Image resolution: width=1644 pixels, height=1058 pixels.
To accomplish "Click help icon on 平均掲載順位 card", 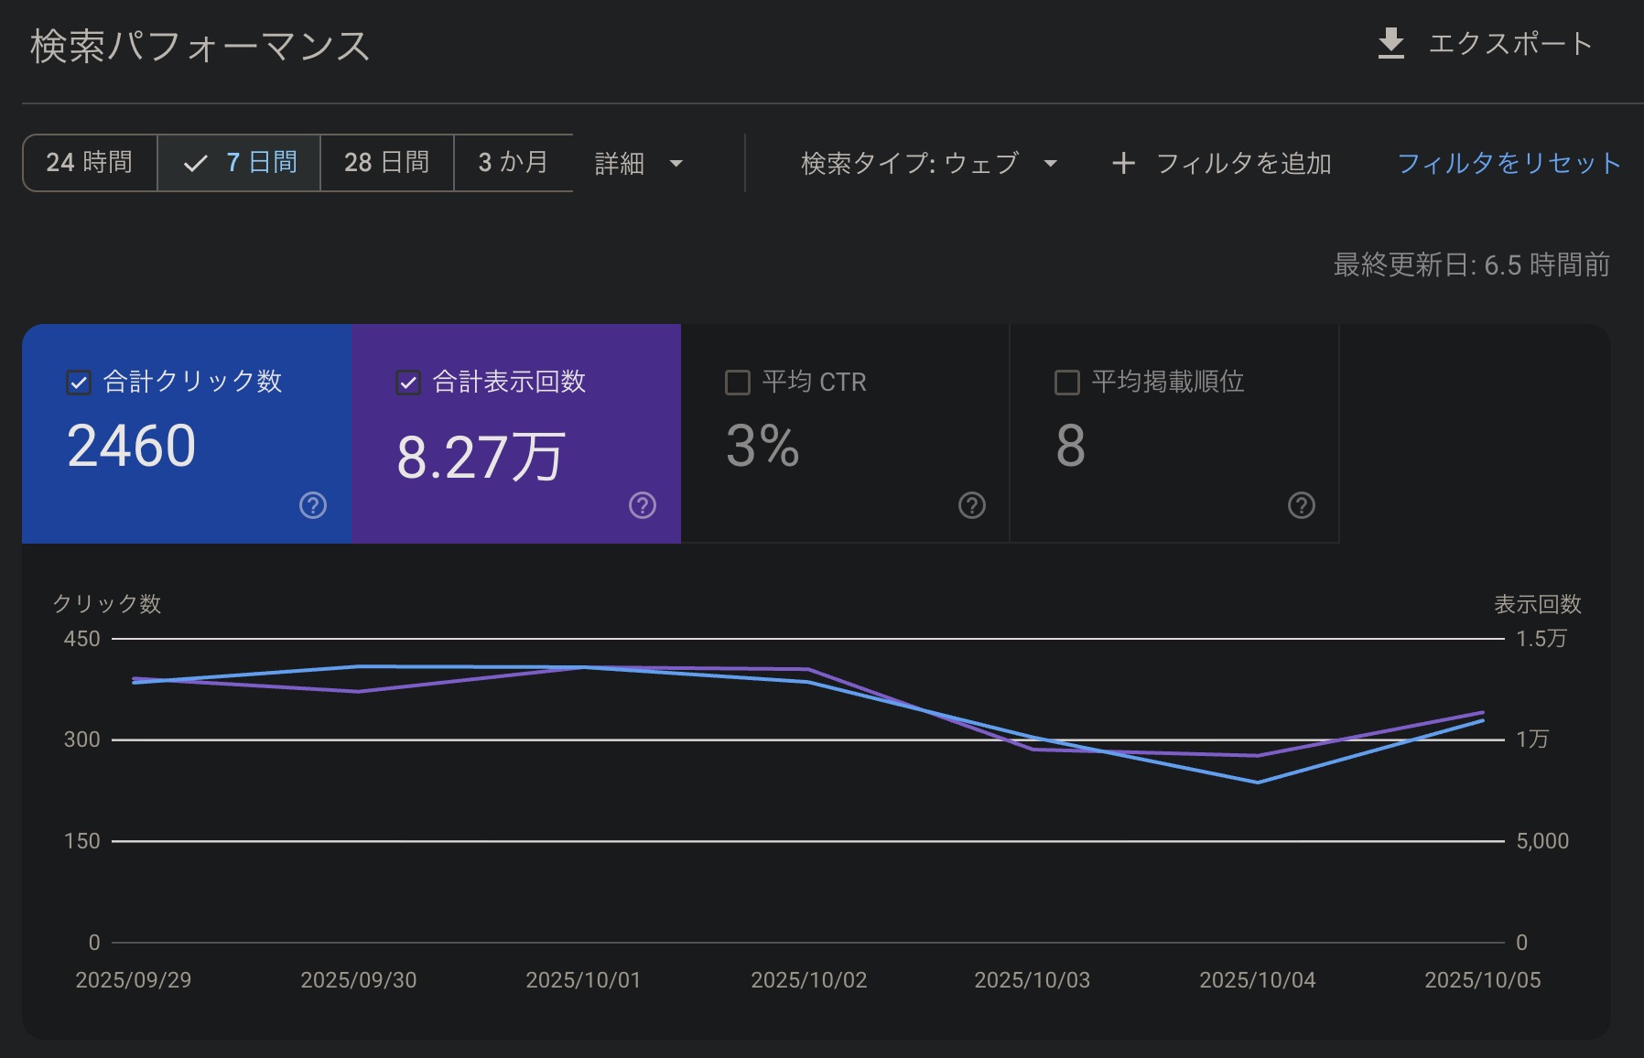I will [1301, 505].
